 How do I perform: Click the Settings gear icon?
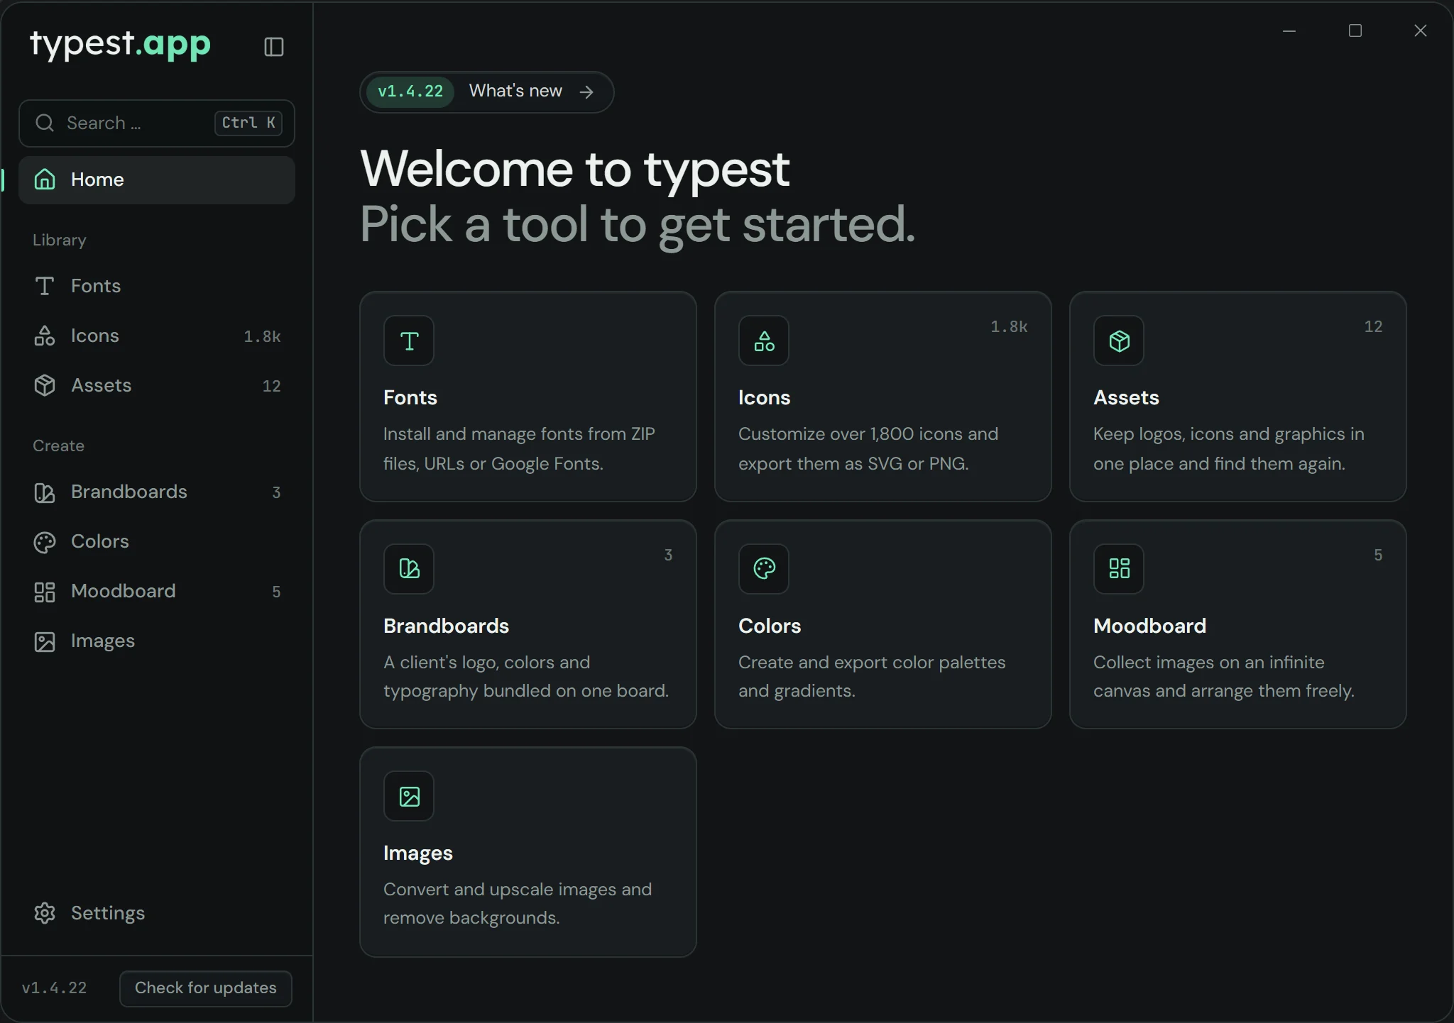[x=45, y=913]
